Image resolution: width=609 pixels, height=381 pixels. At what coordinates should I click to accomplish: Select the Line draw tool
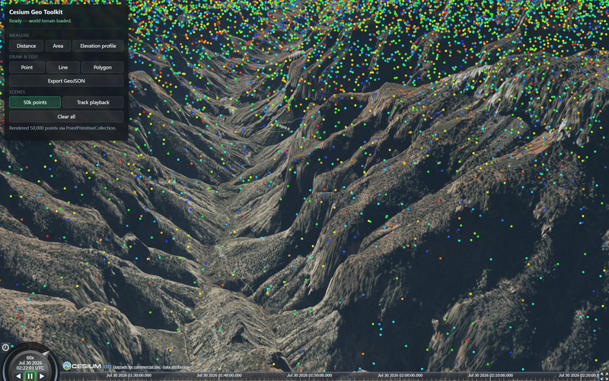pos(63,67)
